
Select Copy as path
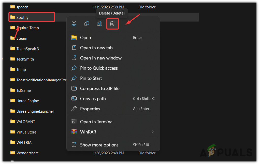click(93, 99)
